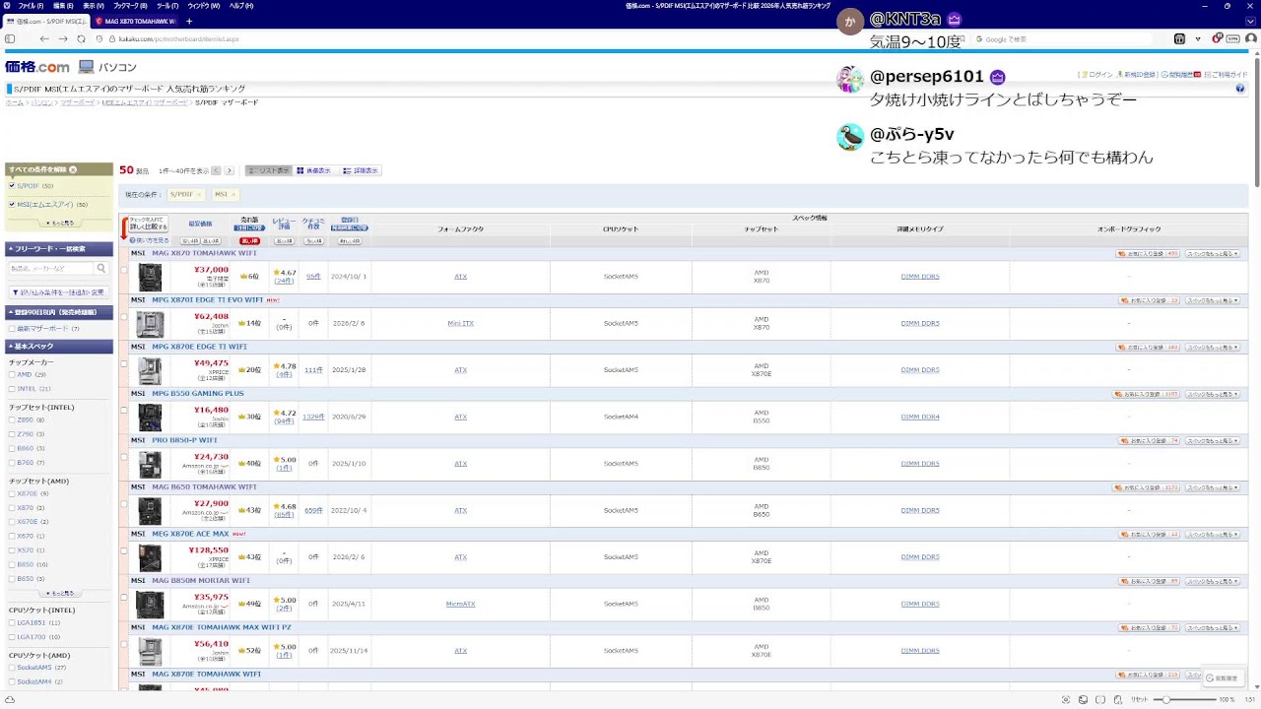Screen dimensions: 1261x709
Task: Open MAG X870 TOMAHAWK WIFI product thumbnail
Action: (x=150, y=277)
